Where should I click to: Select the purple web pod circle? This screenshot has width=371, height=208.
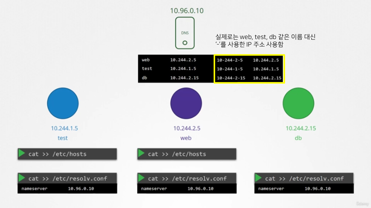(186, 103)
